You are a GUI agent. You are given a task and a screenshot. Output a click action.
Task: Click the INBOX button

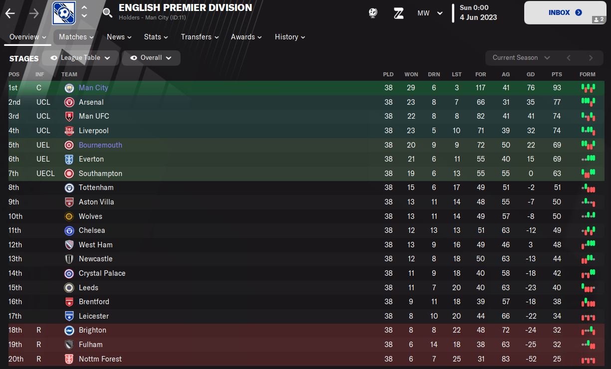pyautogui.click(x=565, y=13)
